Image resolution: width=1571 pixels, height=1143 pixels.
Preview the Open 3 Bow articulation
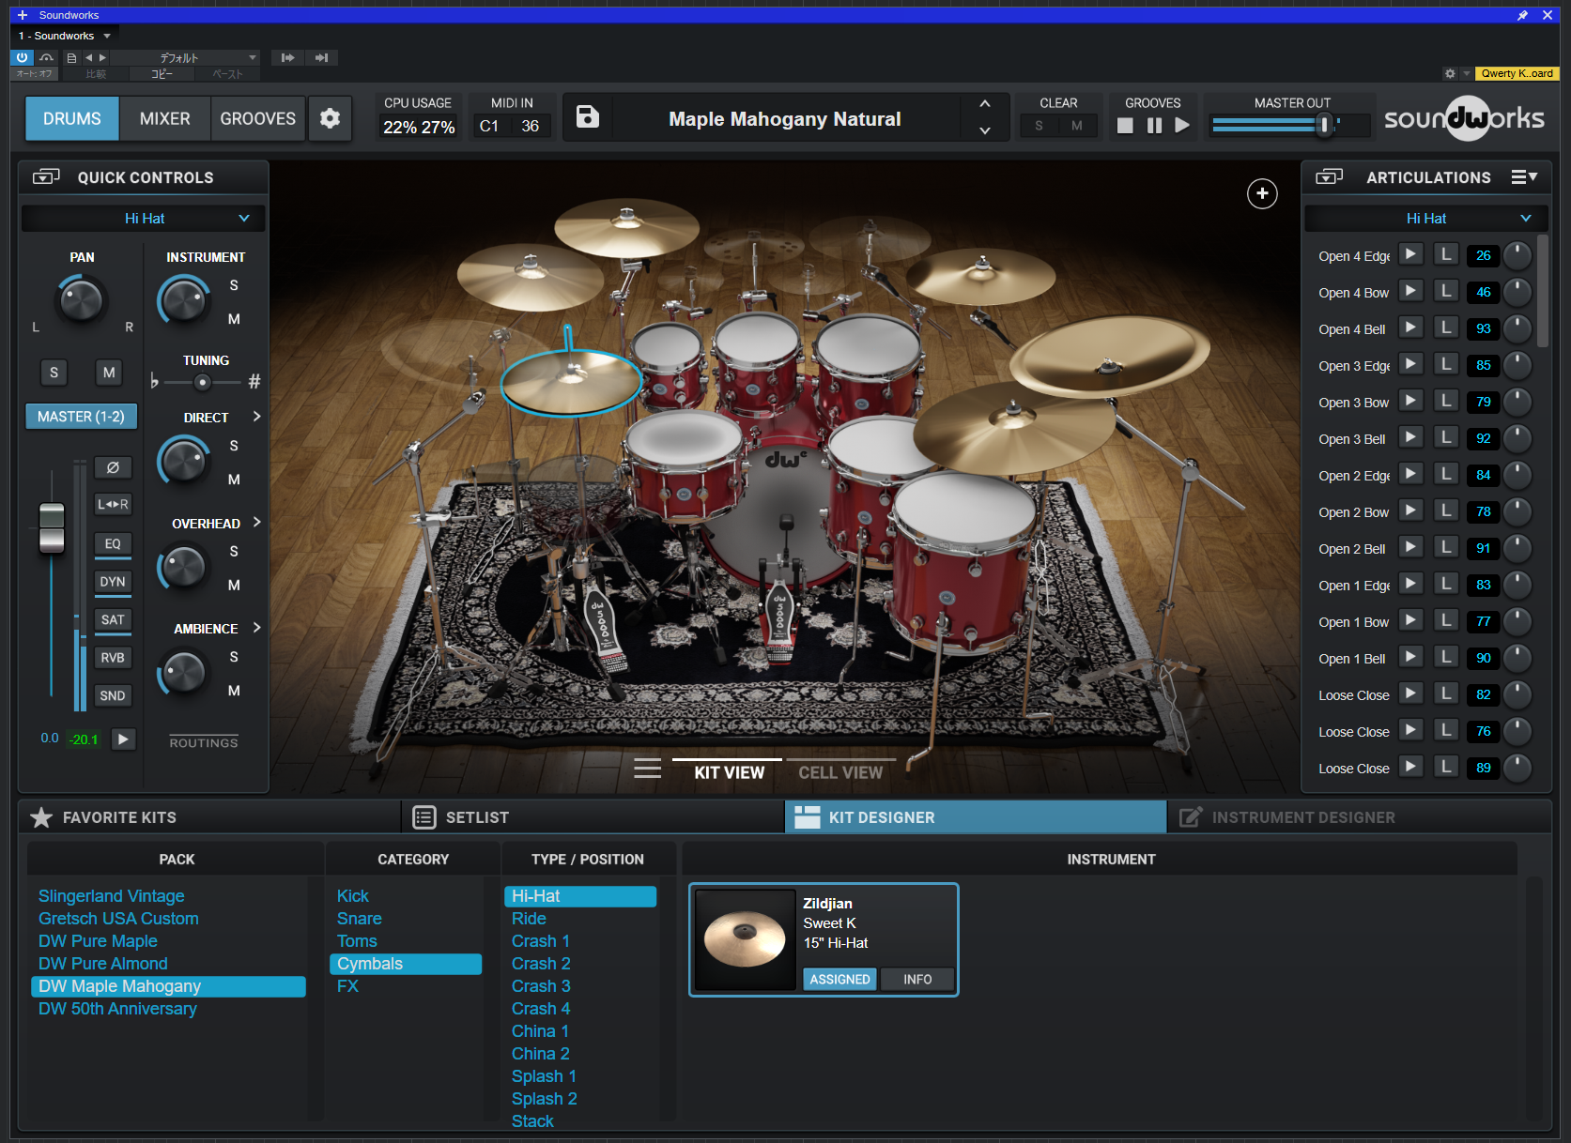pos(1410,401)
